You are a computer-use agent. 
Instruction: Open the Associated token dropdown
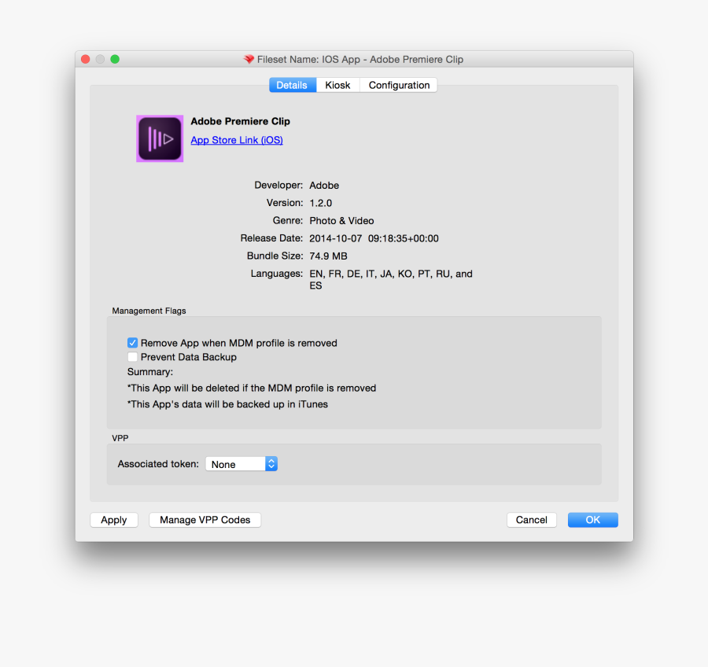point(242,464)
